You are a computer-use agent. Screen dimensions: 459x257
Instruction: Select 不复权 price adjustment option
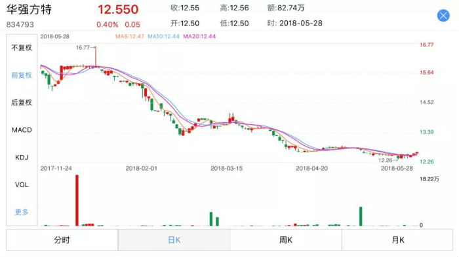tap(22, 48)
